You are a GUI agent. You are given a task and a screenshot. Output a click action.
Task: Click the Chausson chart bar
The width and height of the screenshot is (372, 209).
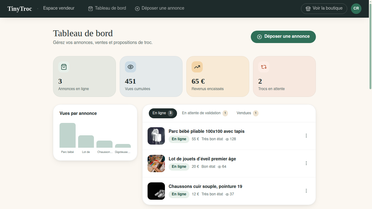click(x=104, y=144)
